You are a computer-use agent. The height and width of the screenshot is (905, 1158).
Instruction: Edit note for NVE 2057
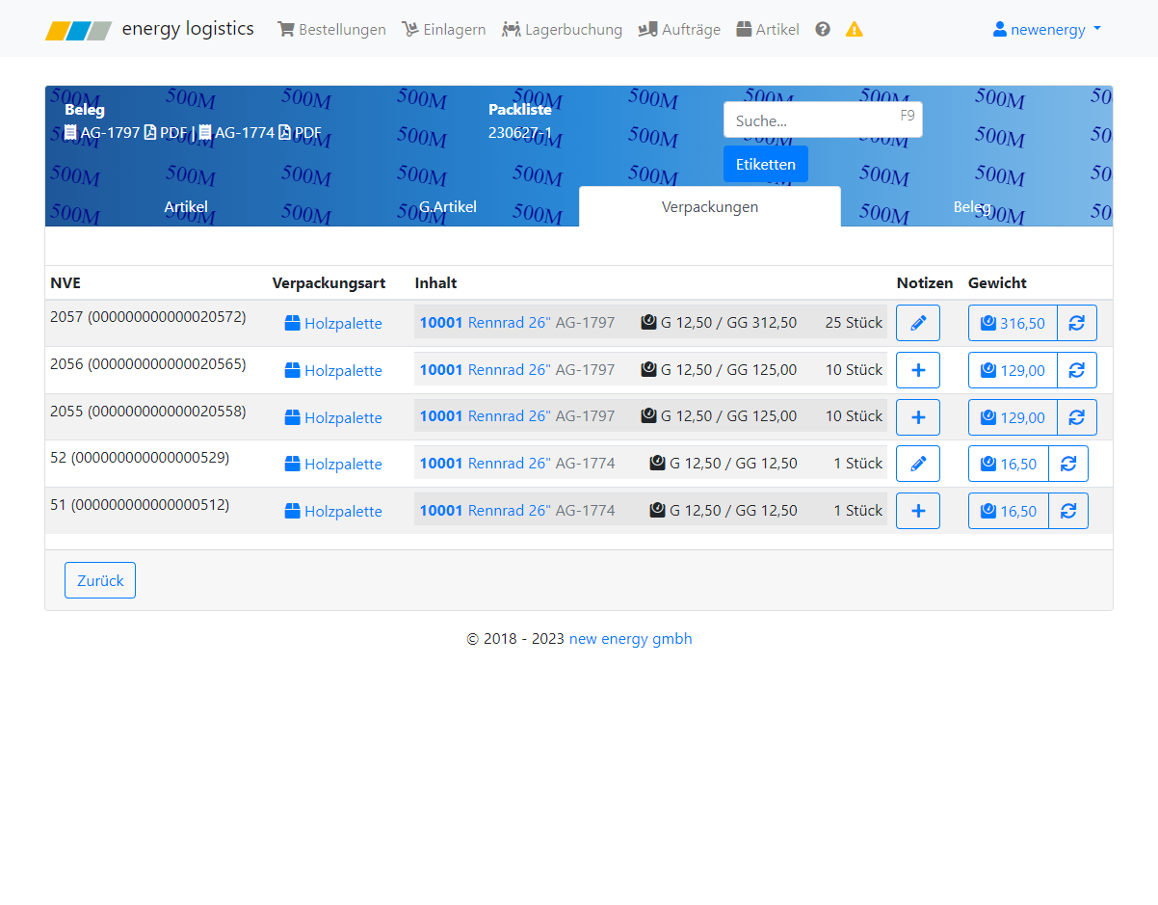[918, 323]
